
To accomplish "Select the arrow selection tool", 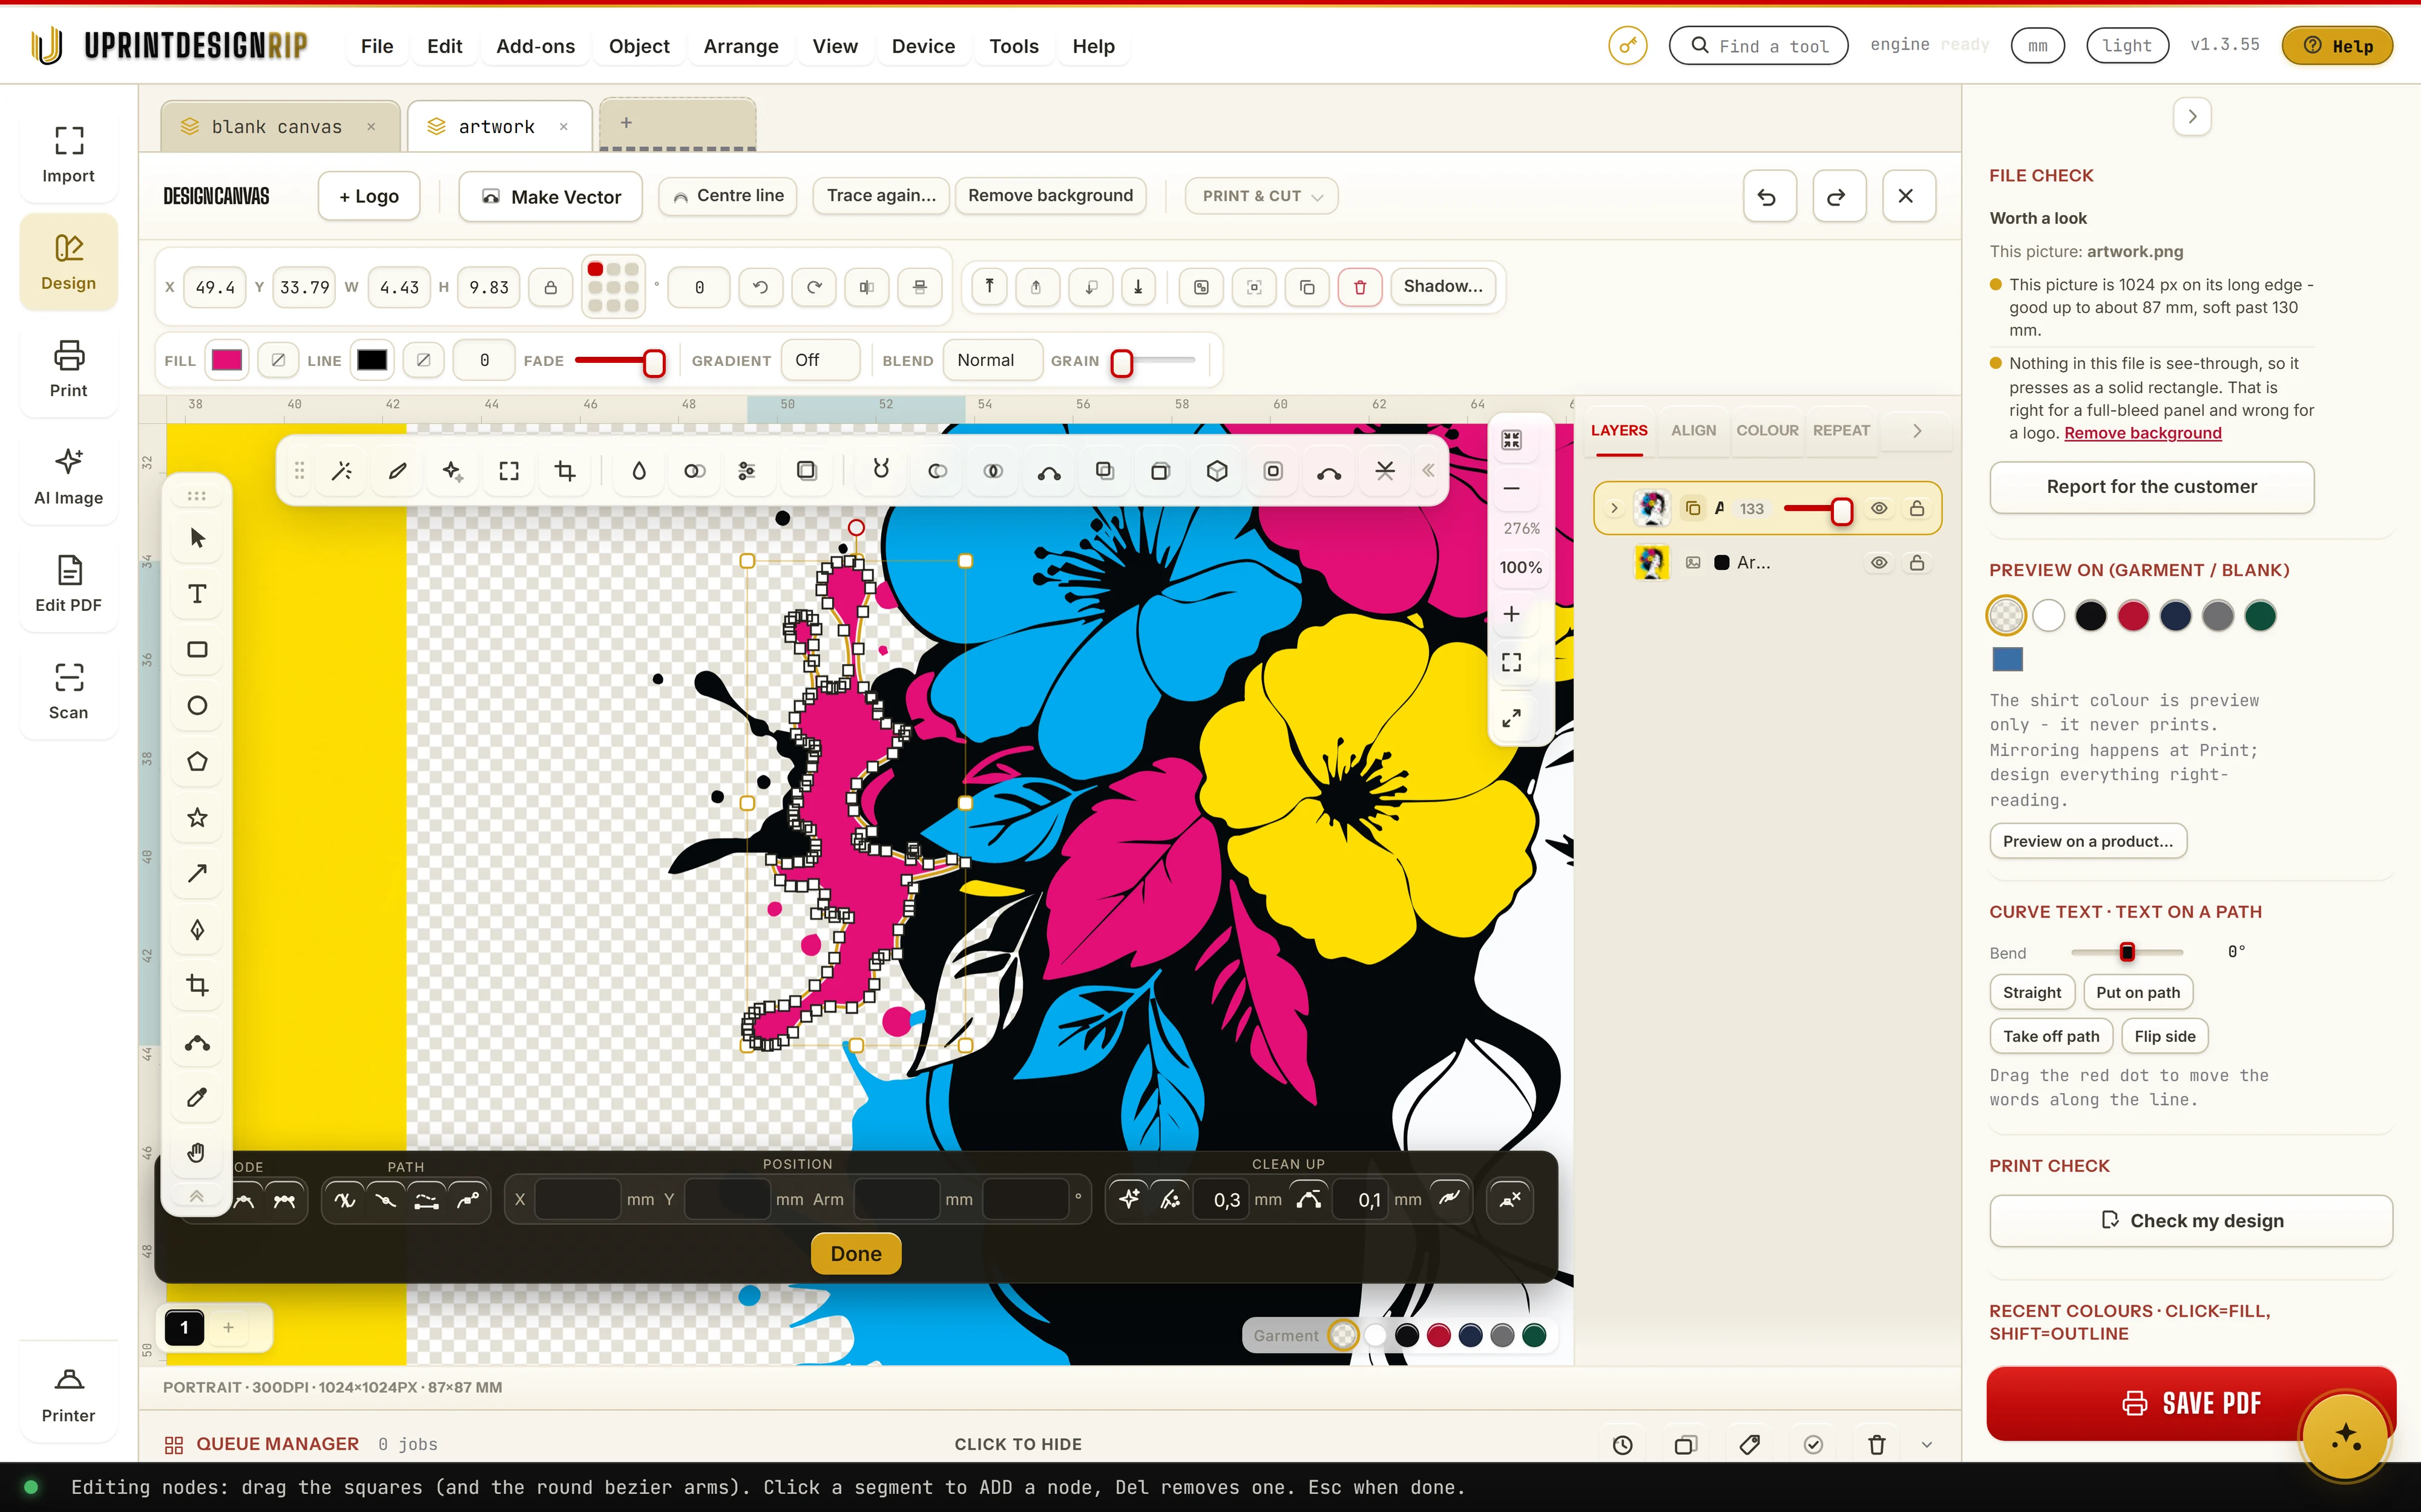I will pyautogui.click(x=197, y=538).
